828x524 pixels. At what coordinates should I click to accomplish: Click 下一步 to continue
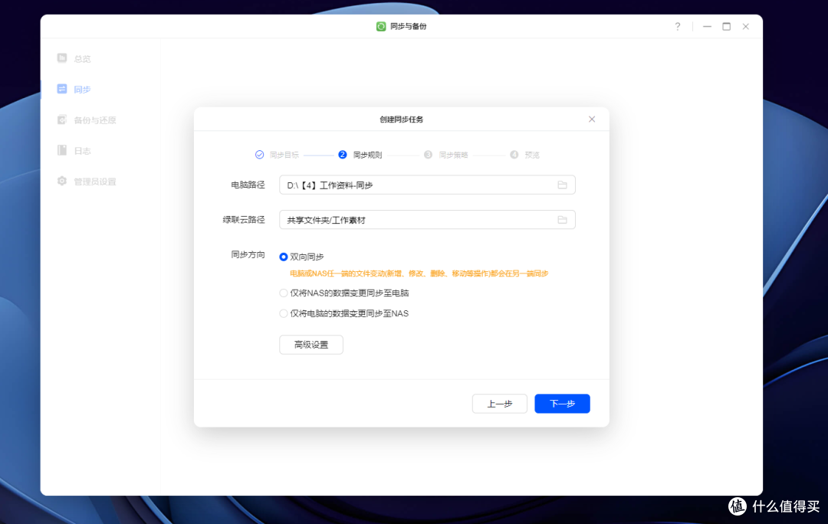563,404
